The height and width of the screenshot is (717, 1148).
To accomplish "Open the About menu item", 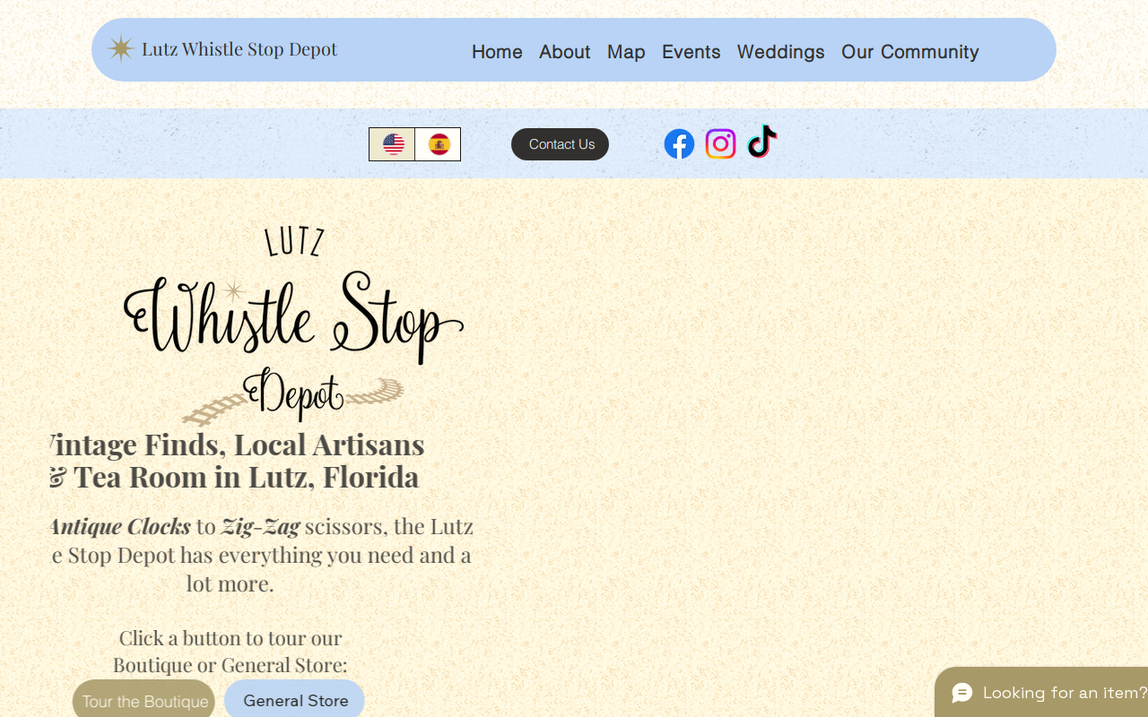I will [564, 52].
